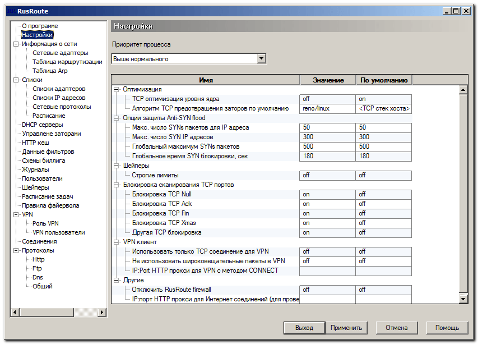Collapse the Списки tree node
The image size is (478, 344).
[x=16, y=80]
